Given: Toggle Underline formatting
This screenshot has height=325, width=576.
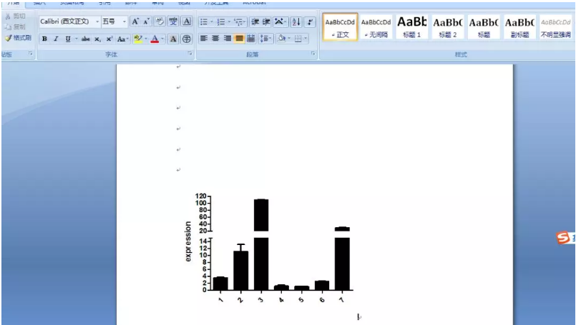Looking at the screenshot, I should click(67, 39).
